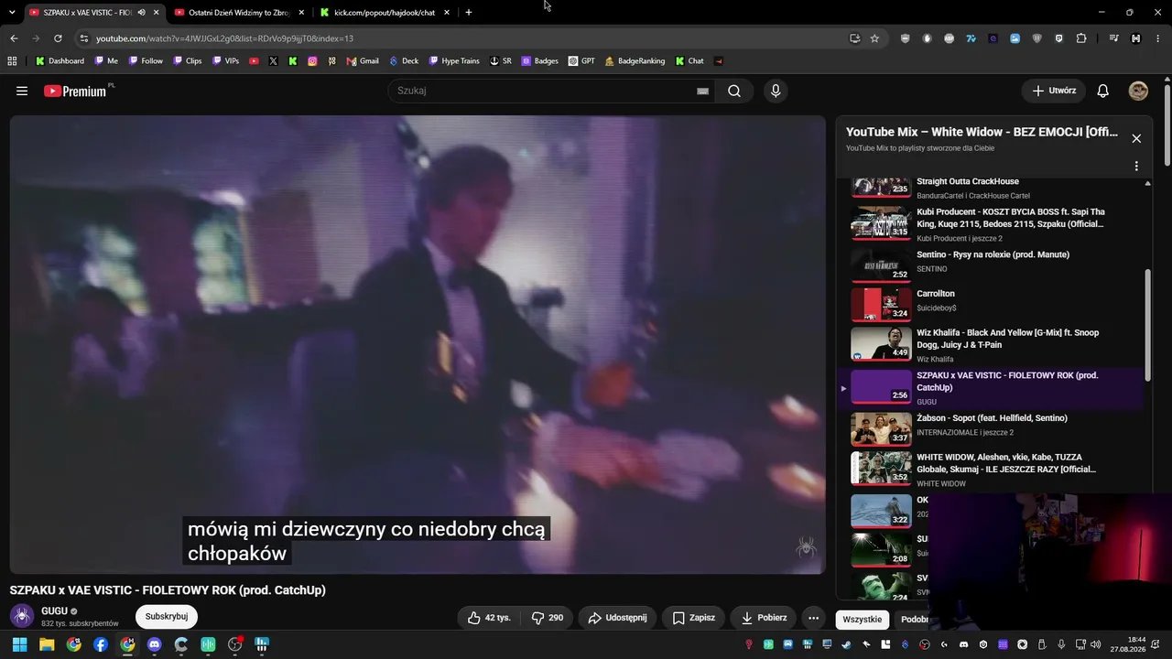Open the YouTube guide hamburger menu

coord(22,91)
